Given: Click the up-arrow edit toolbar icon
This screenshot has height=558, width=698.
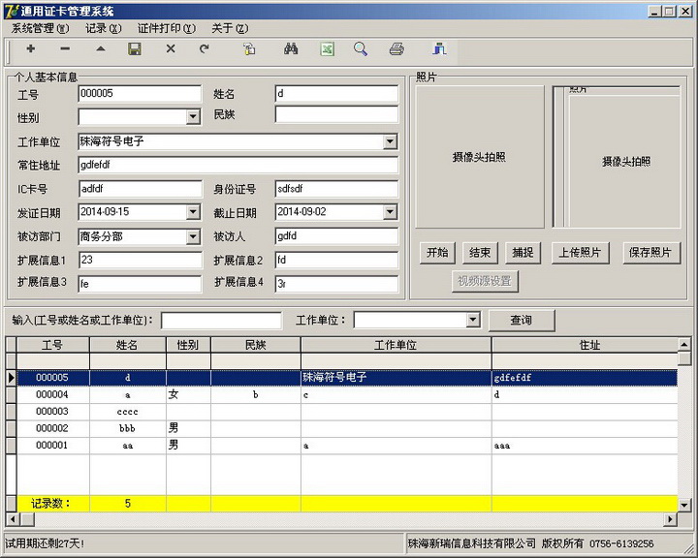Looking at the screenshot, I should pyautogui.click(x=101, y=49).
